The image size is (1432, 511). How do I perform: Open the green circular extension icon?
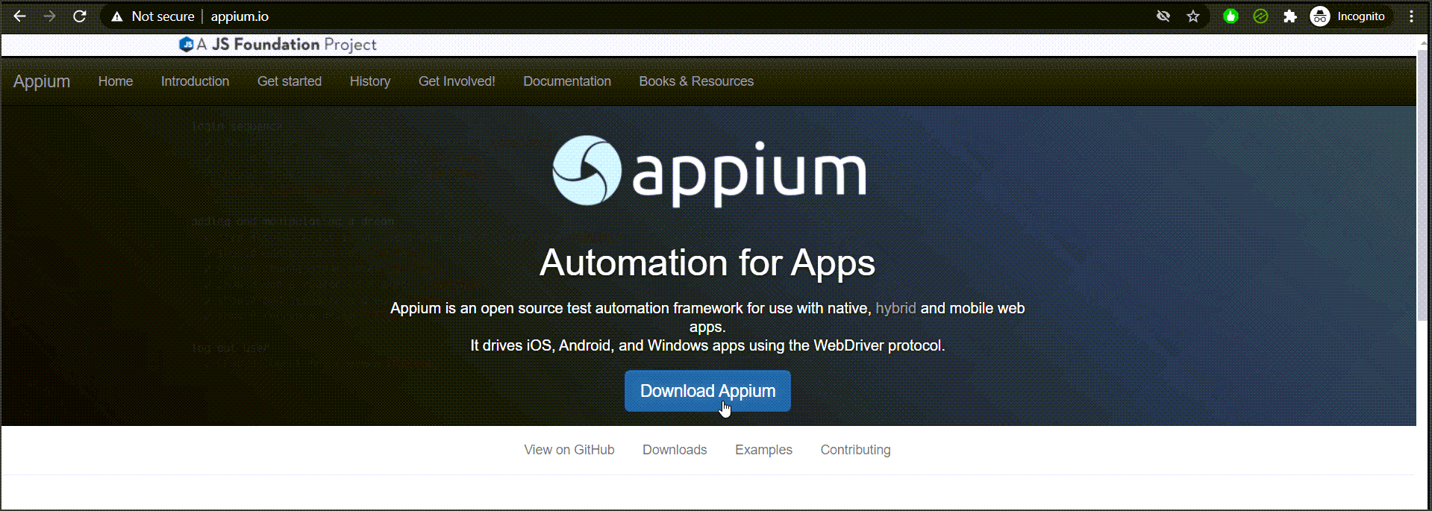[x=1231, y=16]
